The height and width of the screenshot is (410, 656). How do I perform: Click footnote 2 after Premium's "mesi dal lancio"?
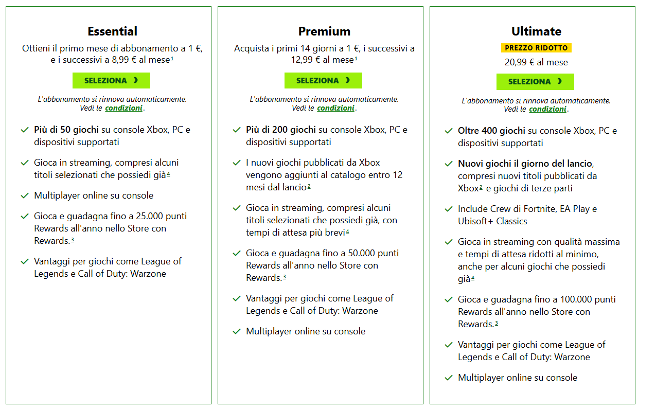(309, 186)
